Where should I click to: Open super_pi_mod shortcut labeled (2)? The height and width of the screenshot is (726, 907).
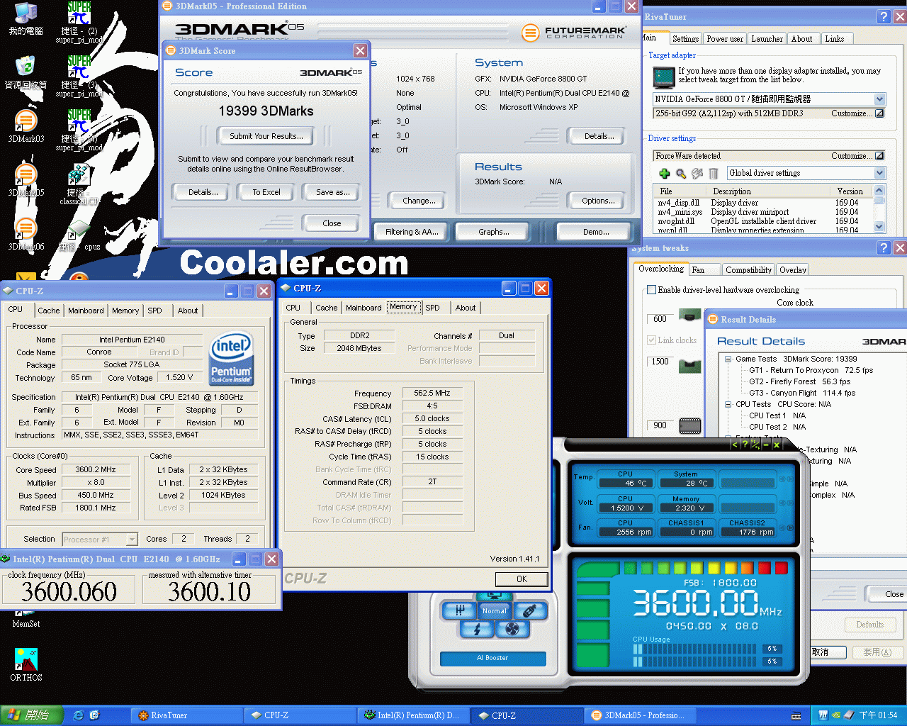point(79,21)
